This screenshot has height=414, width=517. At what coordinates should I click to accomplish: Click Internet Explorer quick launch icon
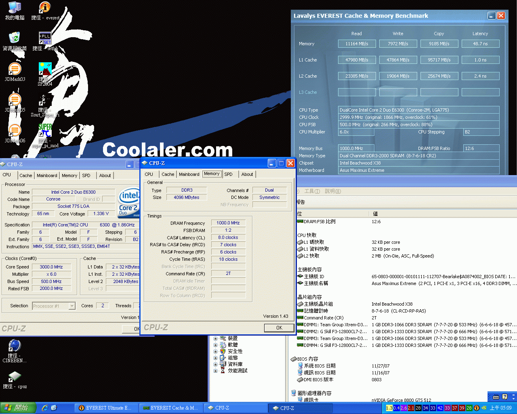(45, 408)
